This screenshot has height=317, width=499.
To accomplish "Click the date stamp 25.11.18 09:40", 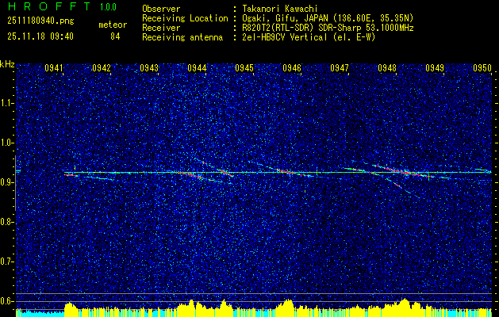I will pos(40,36).
